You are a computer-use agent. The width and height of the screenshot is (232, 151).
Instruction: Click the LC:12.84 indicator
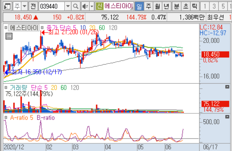pyautogui.click(x=211, y=27)
